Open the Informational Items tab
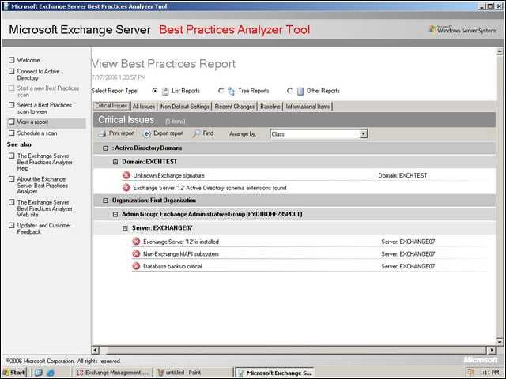Viewport: 506px width, 379px height. [308, 106]
